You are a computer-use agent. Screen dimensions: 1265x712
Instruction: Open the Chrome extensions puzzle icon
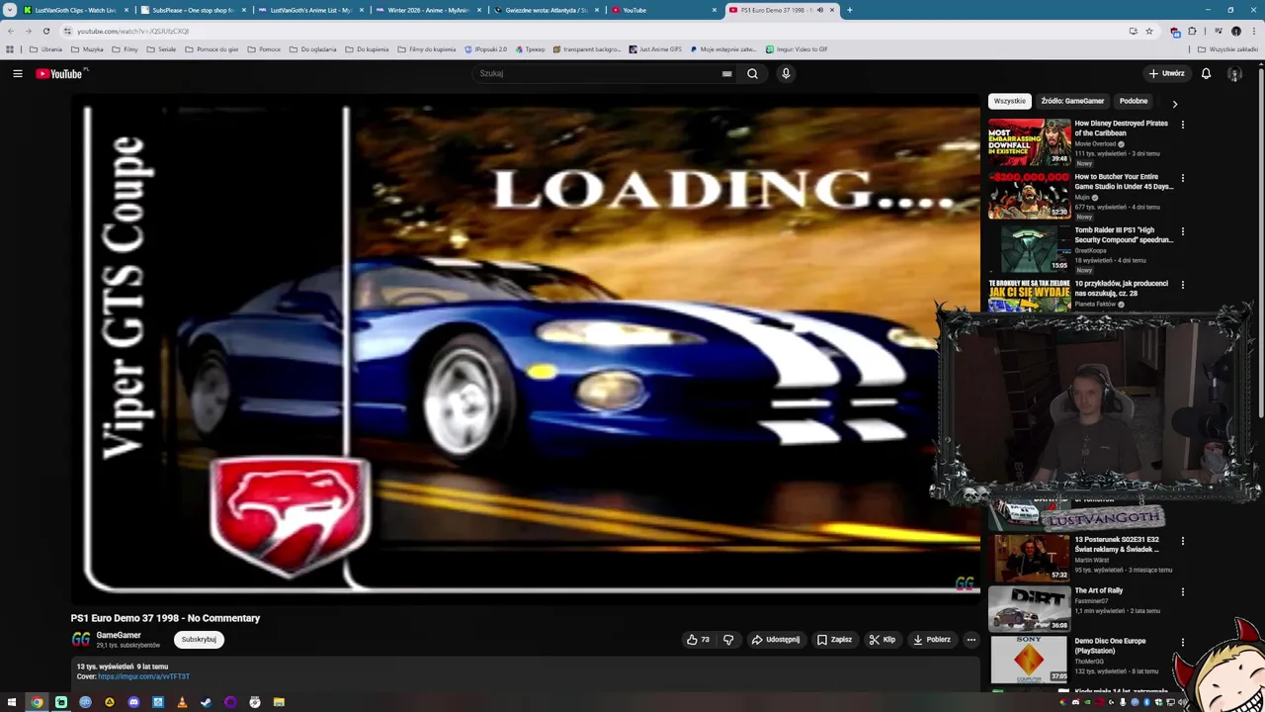pos(1192,31)
